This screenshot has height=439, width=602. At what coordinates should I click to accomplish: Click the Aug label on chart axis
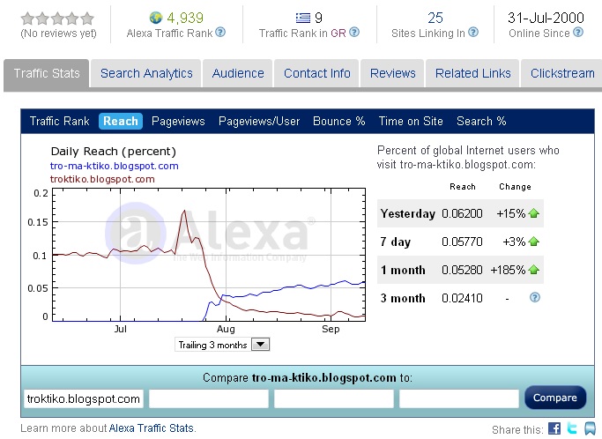(x=226, y=329)
